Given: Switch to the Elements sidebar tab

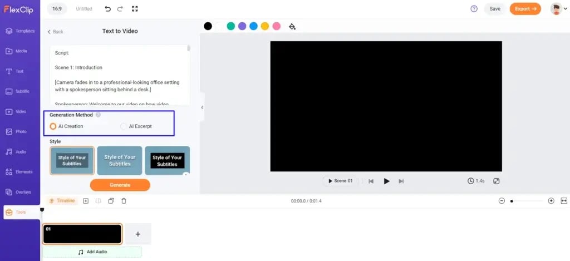Looking at the screenshot, I should point(20,172).
